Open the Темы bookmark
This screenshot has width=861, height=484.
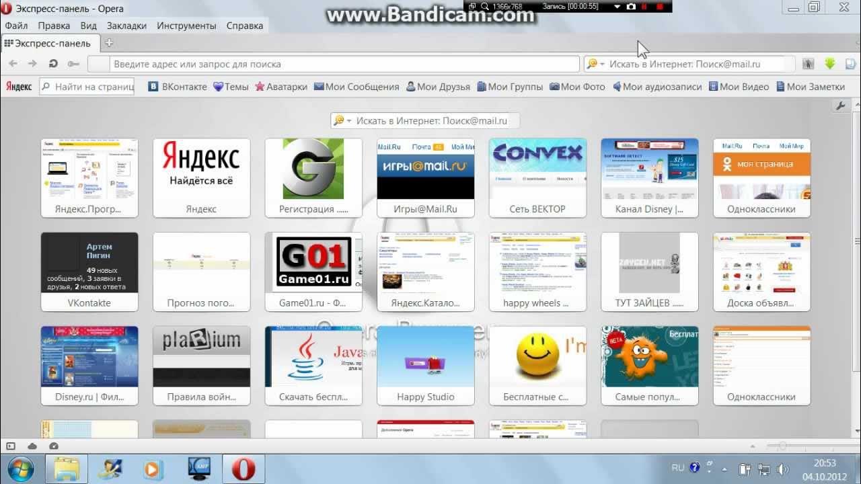point(231,86)
